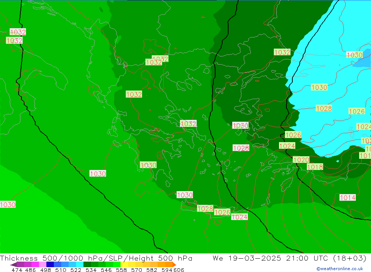Select the legend value 606
Image resolution: width=371 pixels, height=272 pixels.
pos(179,270)
